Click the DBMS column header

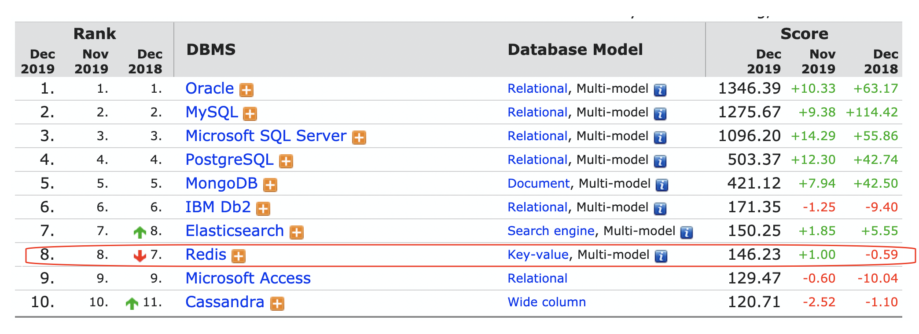pos(211,50)
